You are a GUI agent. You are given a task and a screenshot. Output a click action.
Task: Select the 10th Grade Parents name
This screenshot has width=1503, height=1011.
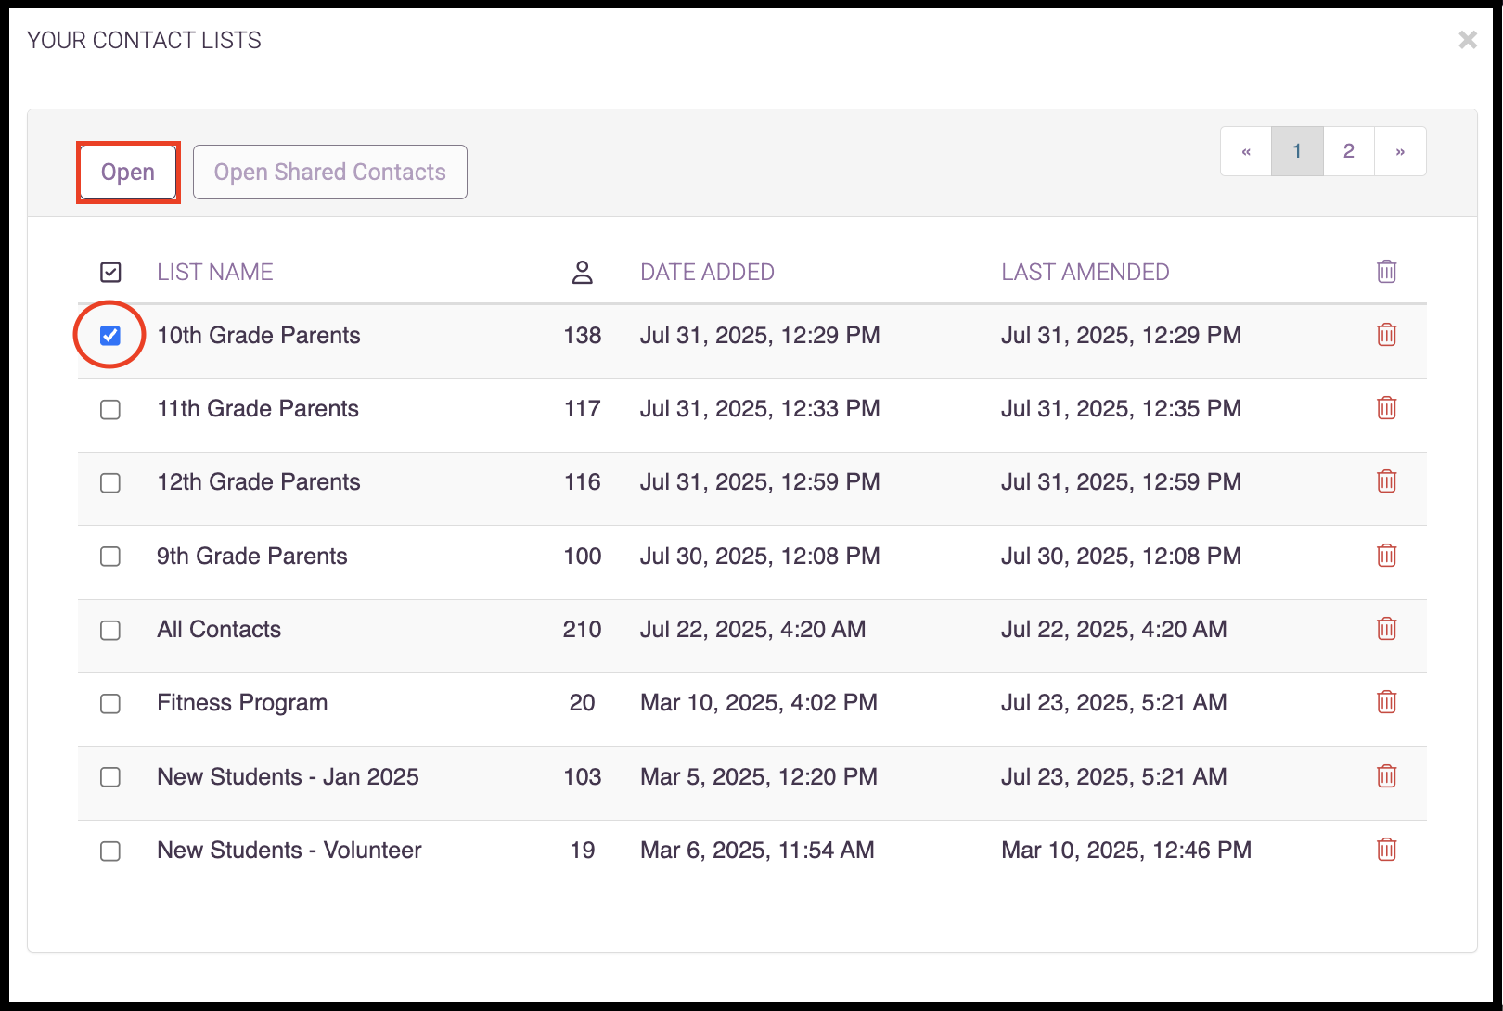coord(259,335)
